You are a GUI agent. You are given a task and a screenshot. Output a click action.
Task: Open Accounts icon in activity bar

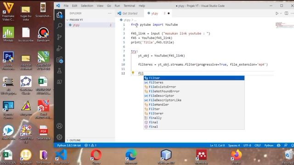(59, 126)
